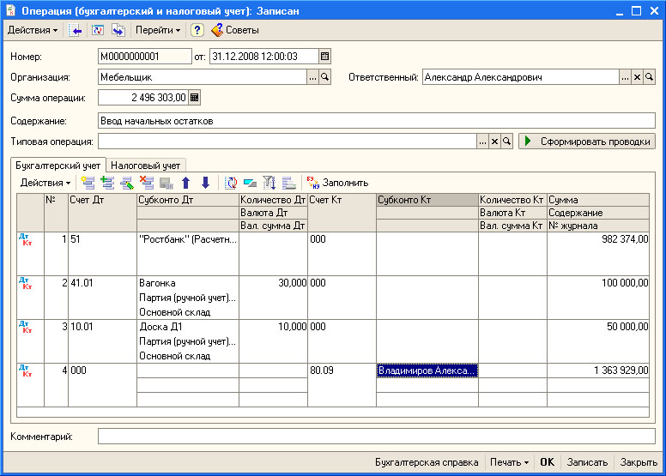Click the list settings icon before Заполнить

tap(289, 183)
